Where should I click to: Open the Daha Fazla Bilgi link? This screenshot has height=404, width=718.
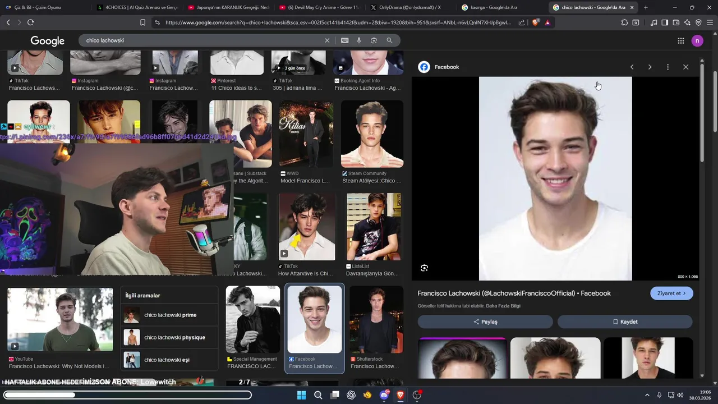[503, 306]
